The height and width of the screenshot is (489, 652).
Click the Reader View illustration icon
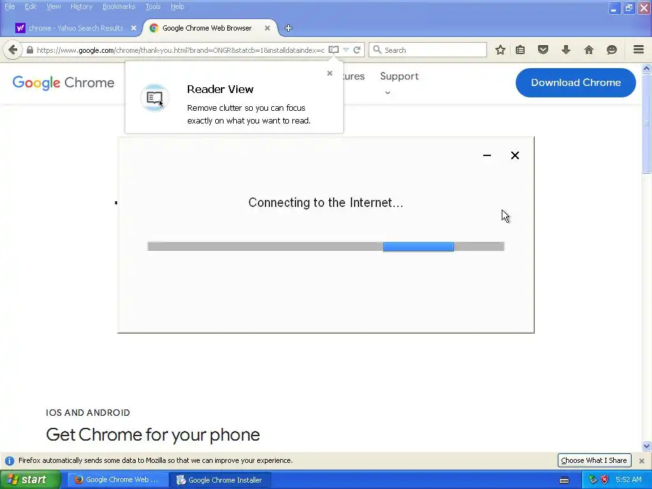click(155, 98)
